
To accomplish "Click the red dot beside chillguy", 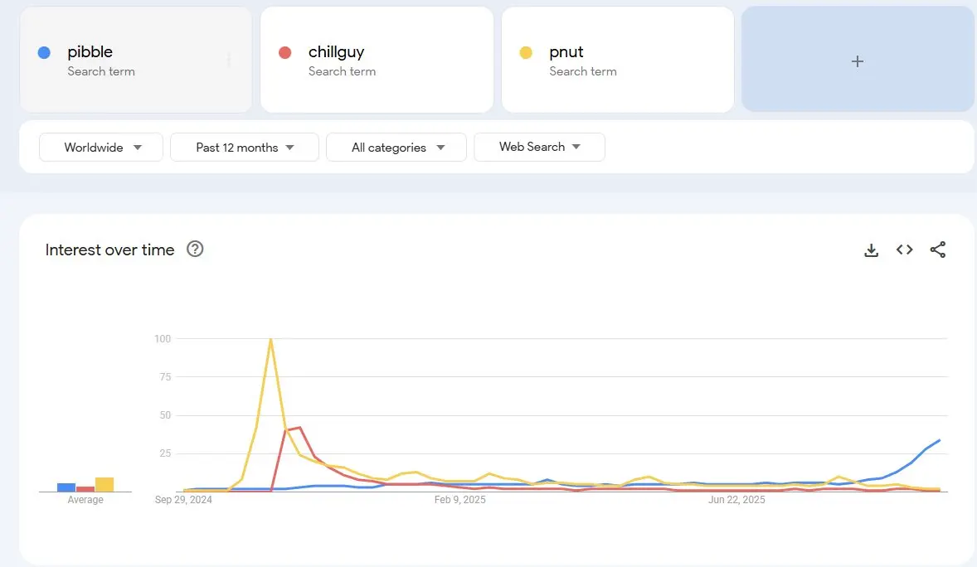I will [x=285, y=52].
